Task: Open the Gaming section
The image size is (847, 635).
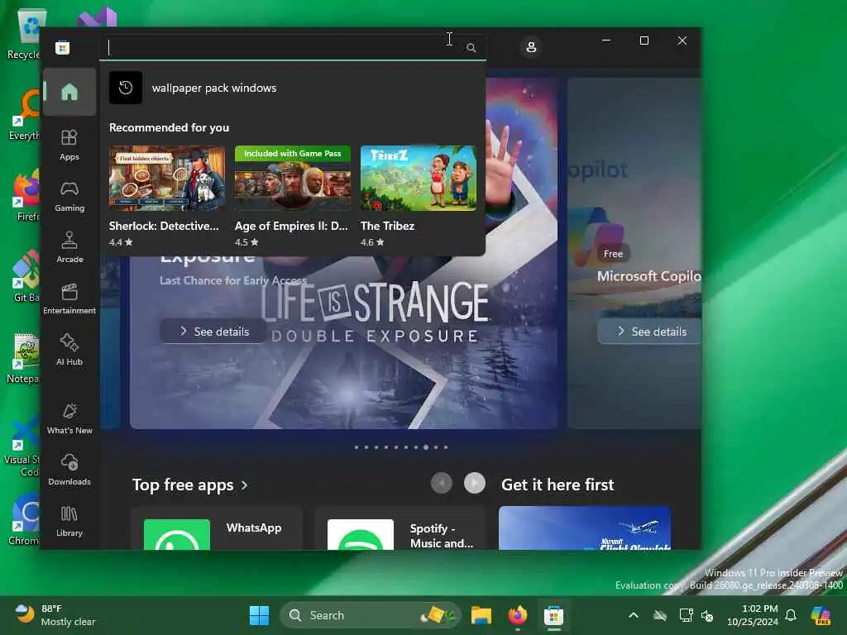Action: pyautogui.click(x=69, y=196)
